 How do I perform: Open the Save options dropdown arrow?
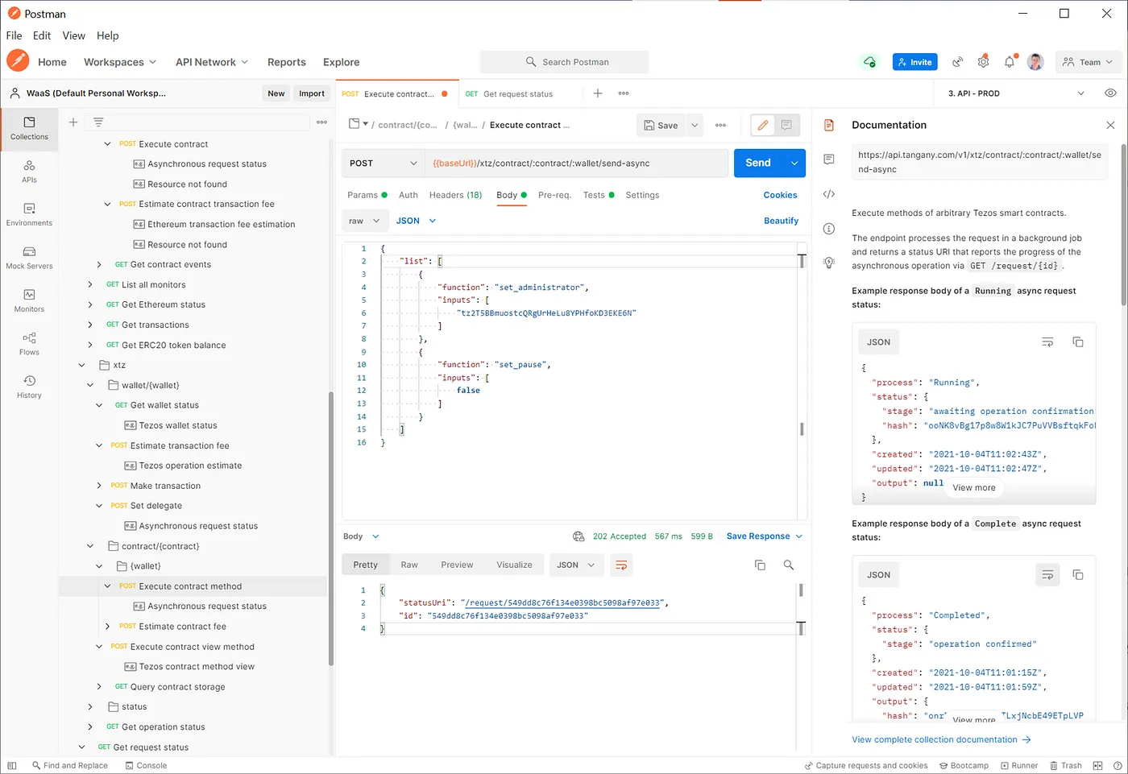pyautogui.click(x=695, y=126)
